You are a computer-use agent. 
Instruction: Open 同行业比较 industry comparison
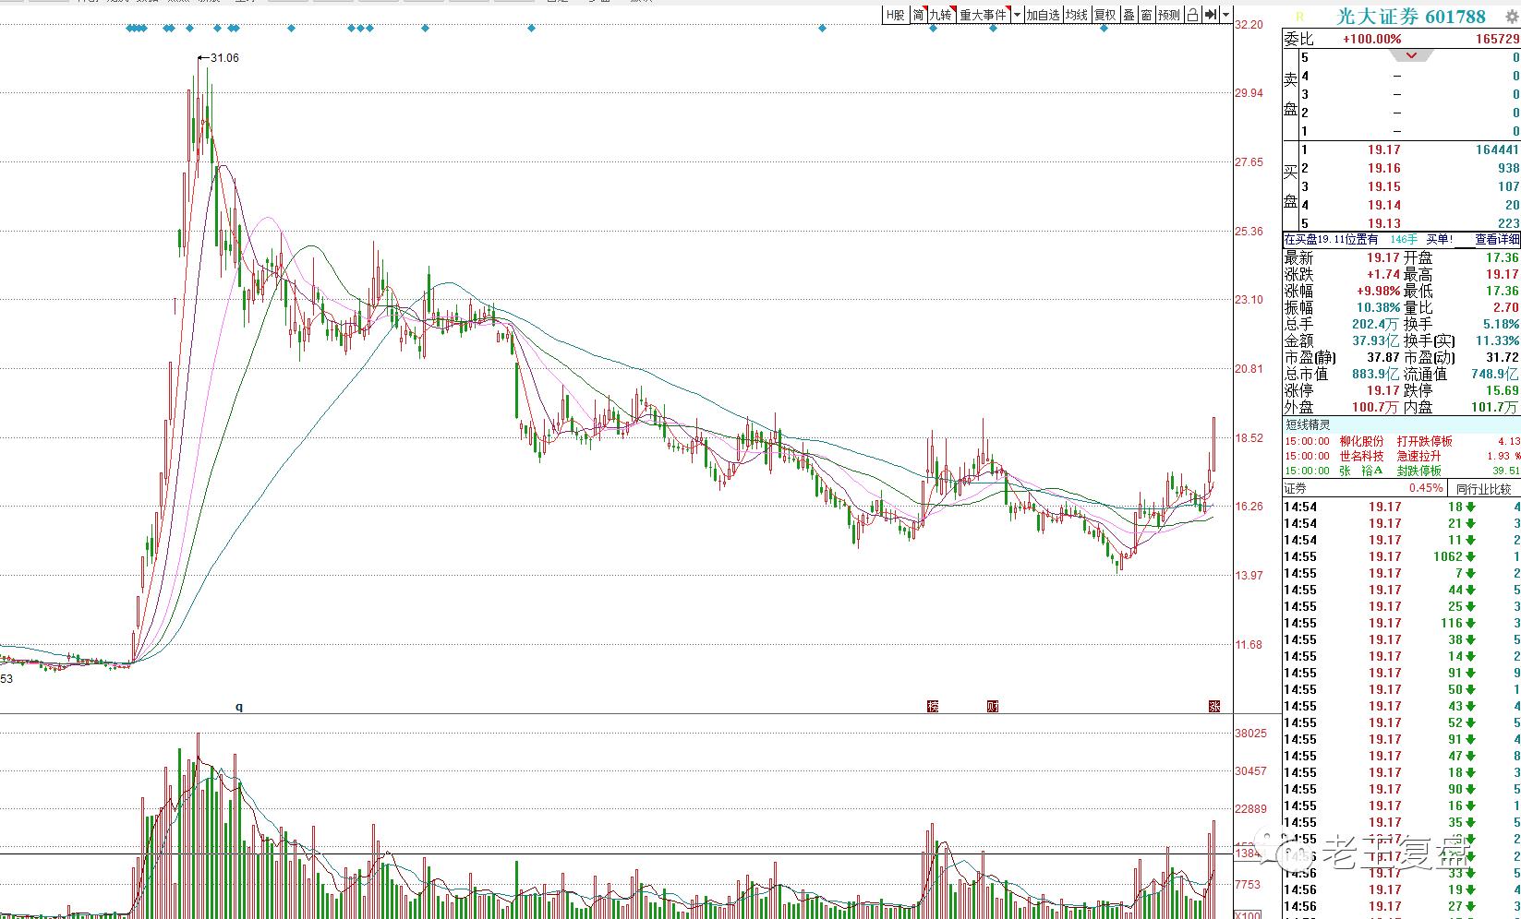click(1483, 488)
